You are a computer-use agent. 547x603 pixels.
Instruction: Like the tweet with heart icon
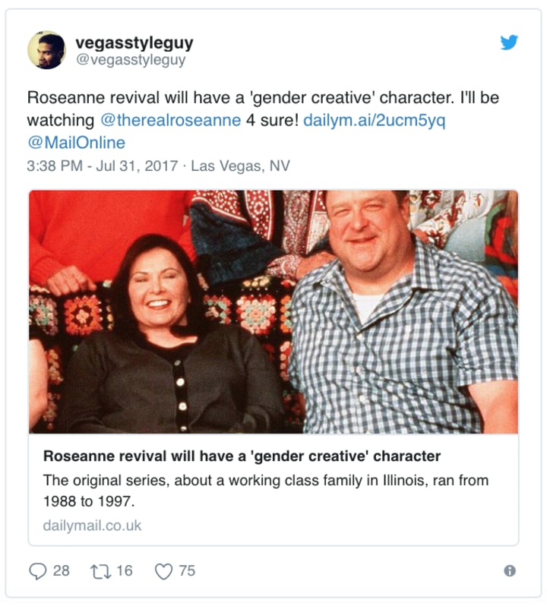pyautogui.click(x=163, y=571)
